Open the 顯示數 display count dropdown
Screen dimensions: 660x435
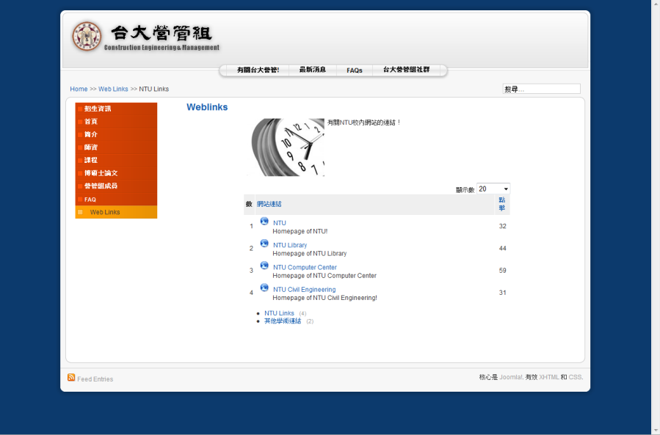point(493,189)
